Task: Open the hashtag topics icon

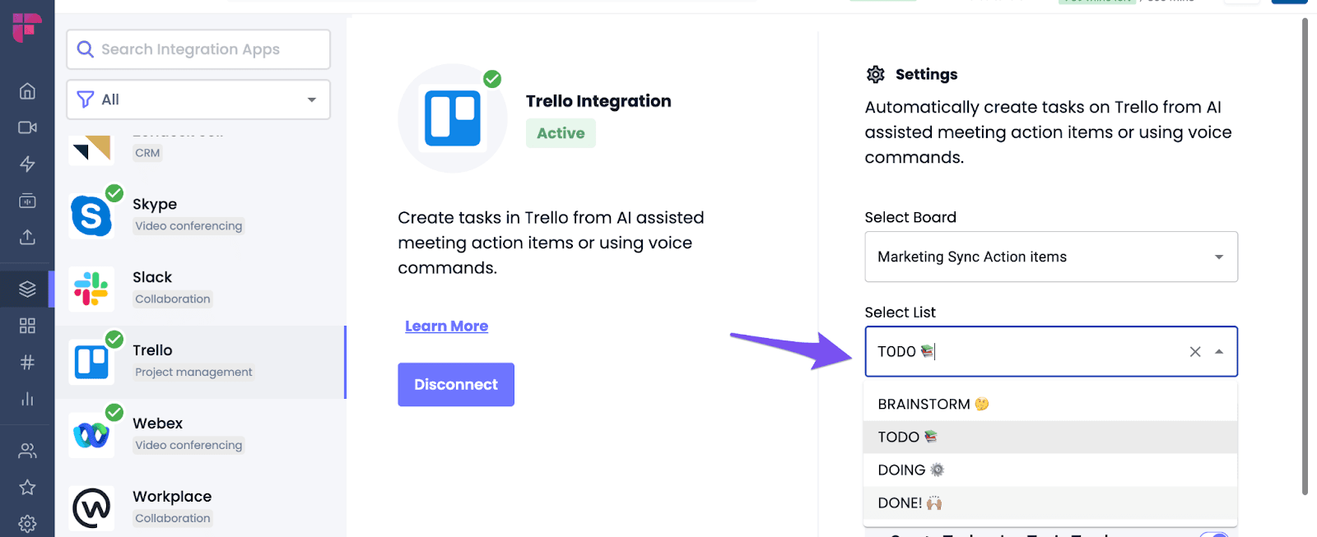Action: coord(27,363)
